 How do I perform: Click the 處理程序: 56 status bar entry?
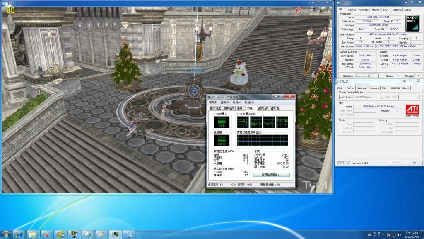click(215, 185)
